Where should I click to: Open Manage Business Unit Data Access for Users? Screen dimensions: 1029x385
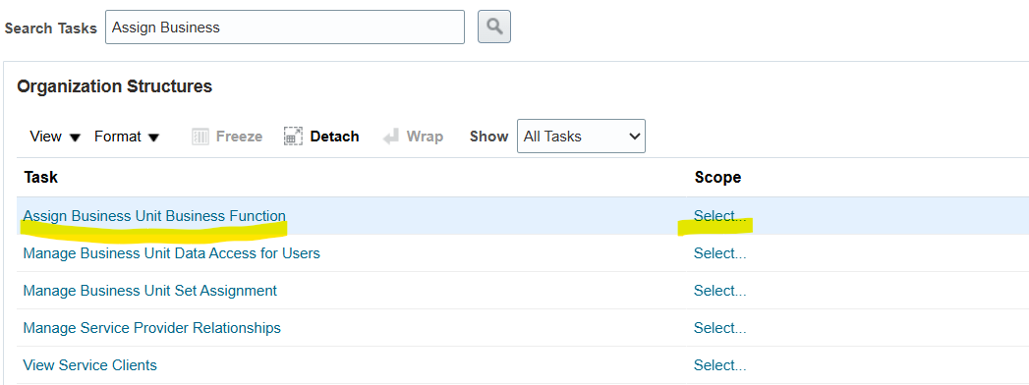pyautogui.click(x=171, y=253)
